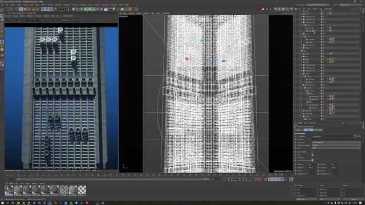Image resolution: width=365 pixels, height=205 pixels.
Task: Toggle X axis lock
Action: point(43,9)
